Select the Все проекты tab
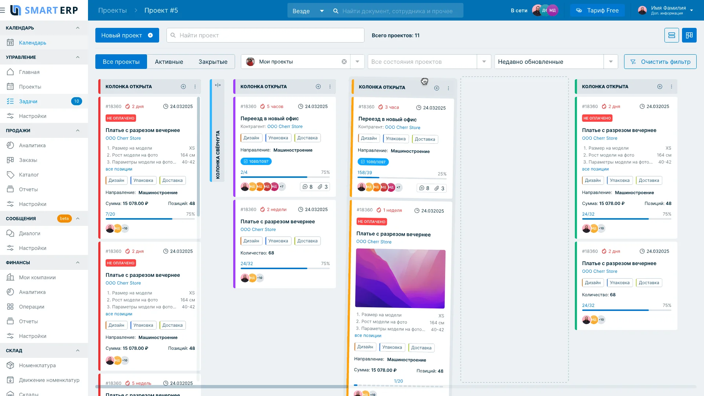Image resolution: width=704 pixels, height=396 pixels. (121, 62)
